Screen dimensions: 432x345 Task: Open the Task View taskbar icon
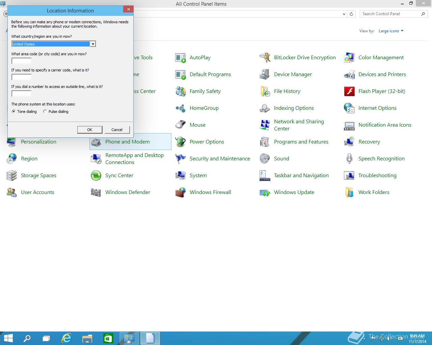[x=46, y=338]
